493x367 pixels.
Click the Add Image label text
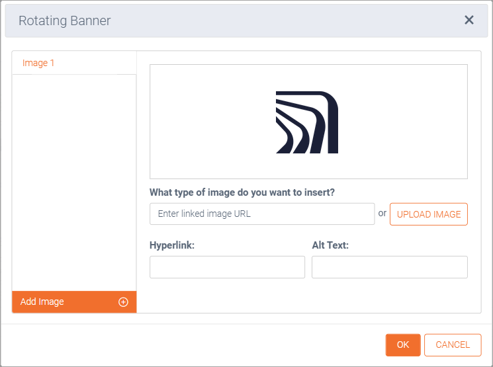click(42, 302)
